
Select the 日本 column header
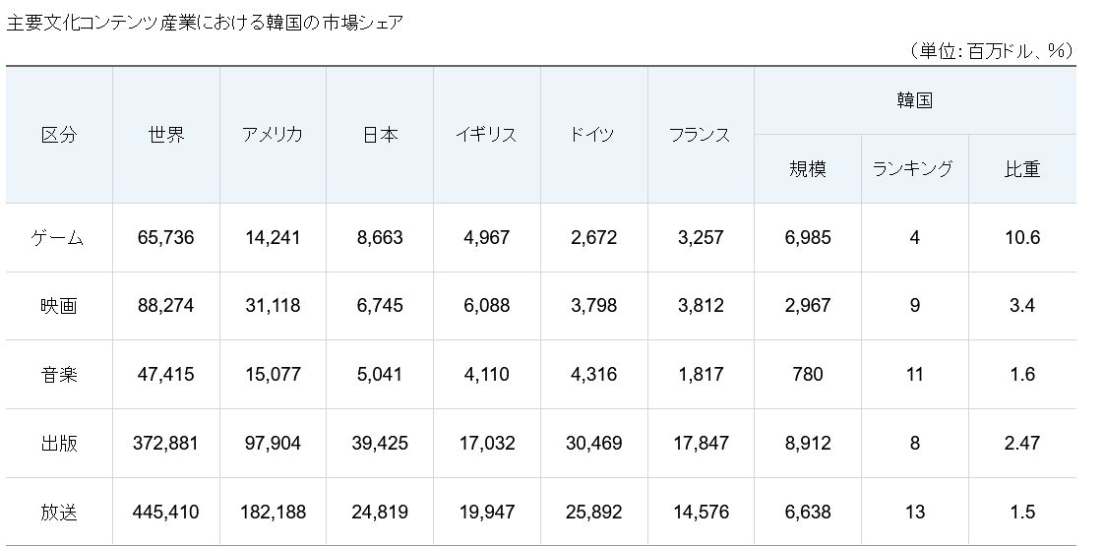(380, 135)
